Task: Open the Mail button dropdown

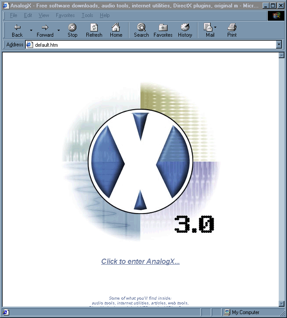Action: [215, 28]
